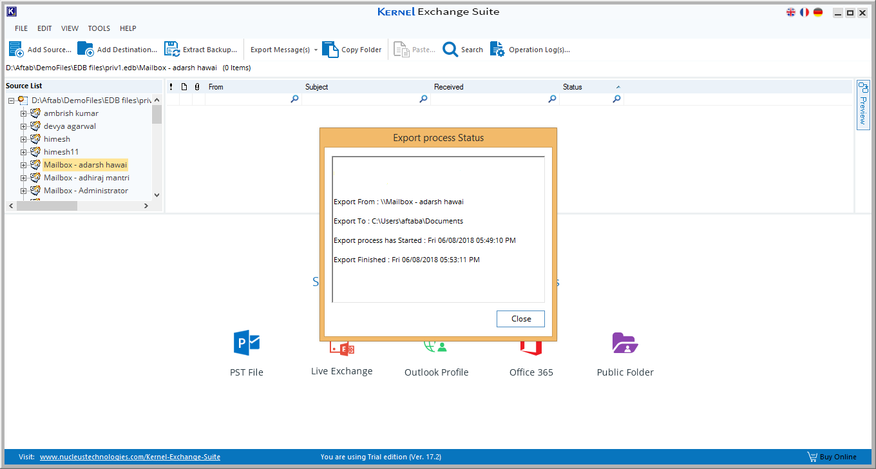Select the Outlook Profile destination icon
876x469 pixels.
436,347
